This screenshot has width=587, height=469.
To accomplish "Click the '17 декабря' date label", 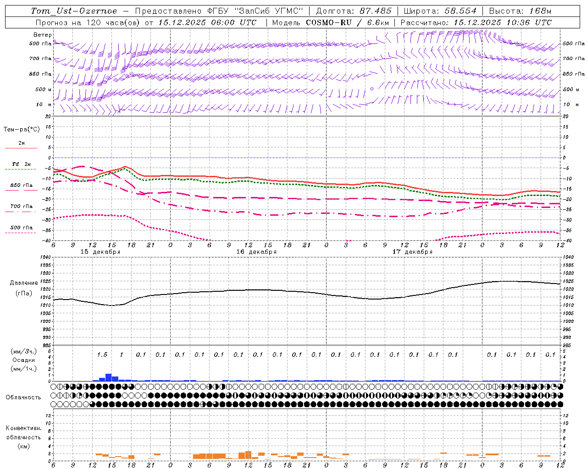I will pyautogui.click(x=412, y=252).
